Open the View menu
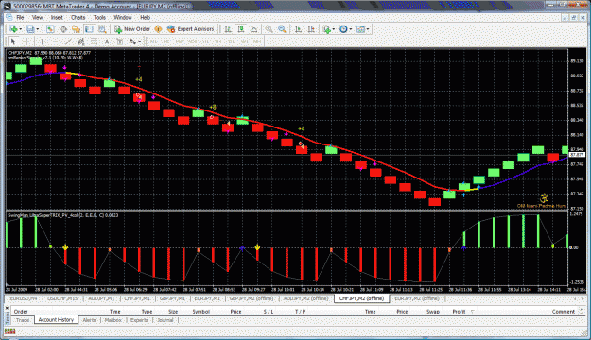The width and height of the screenshot is (591, 340). [37, 17]
